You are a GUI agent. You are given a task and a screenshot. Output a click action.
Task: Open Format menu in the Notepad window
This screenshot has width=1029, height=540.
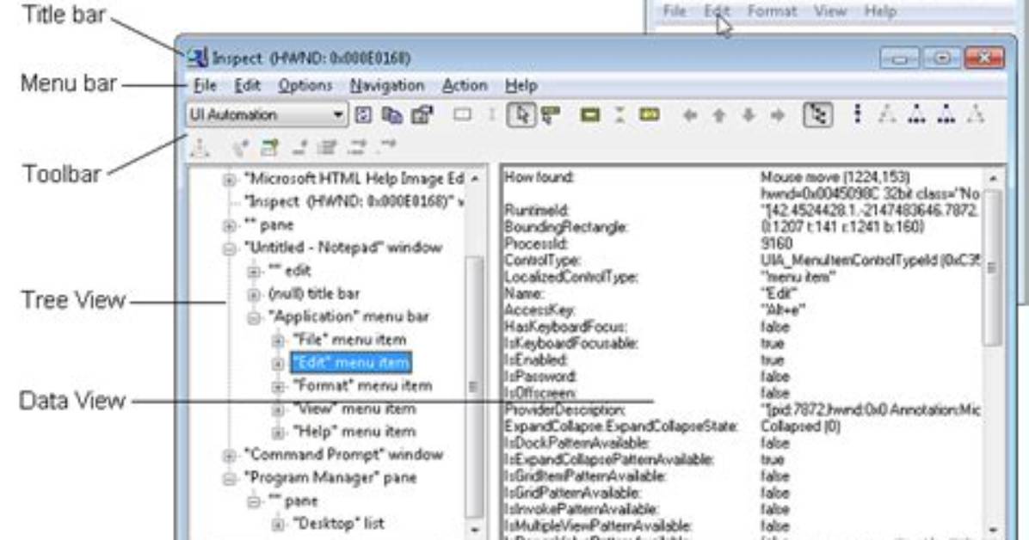[x=772, y=11]
